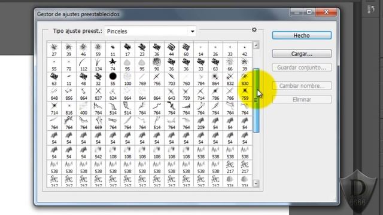Select the dune grass brush labeled 134
The image size is (383, 215).
(x=98, y=64)
